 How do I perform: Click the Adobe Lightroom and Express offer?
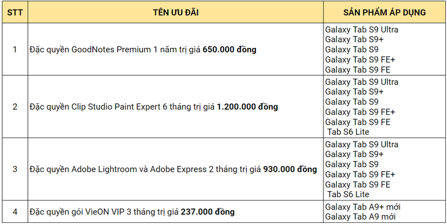pyautogui.click(x=175, y=169)
